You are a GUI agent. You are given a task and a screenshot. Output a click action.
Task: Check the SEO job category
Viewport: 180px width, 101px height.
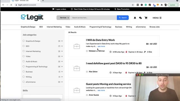[x=24, y=46]
